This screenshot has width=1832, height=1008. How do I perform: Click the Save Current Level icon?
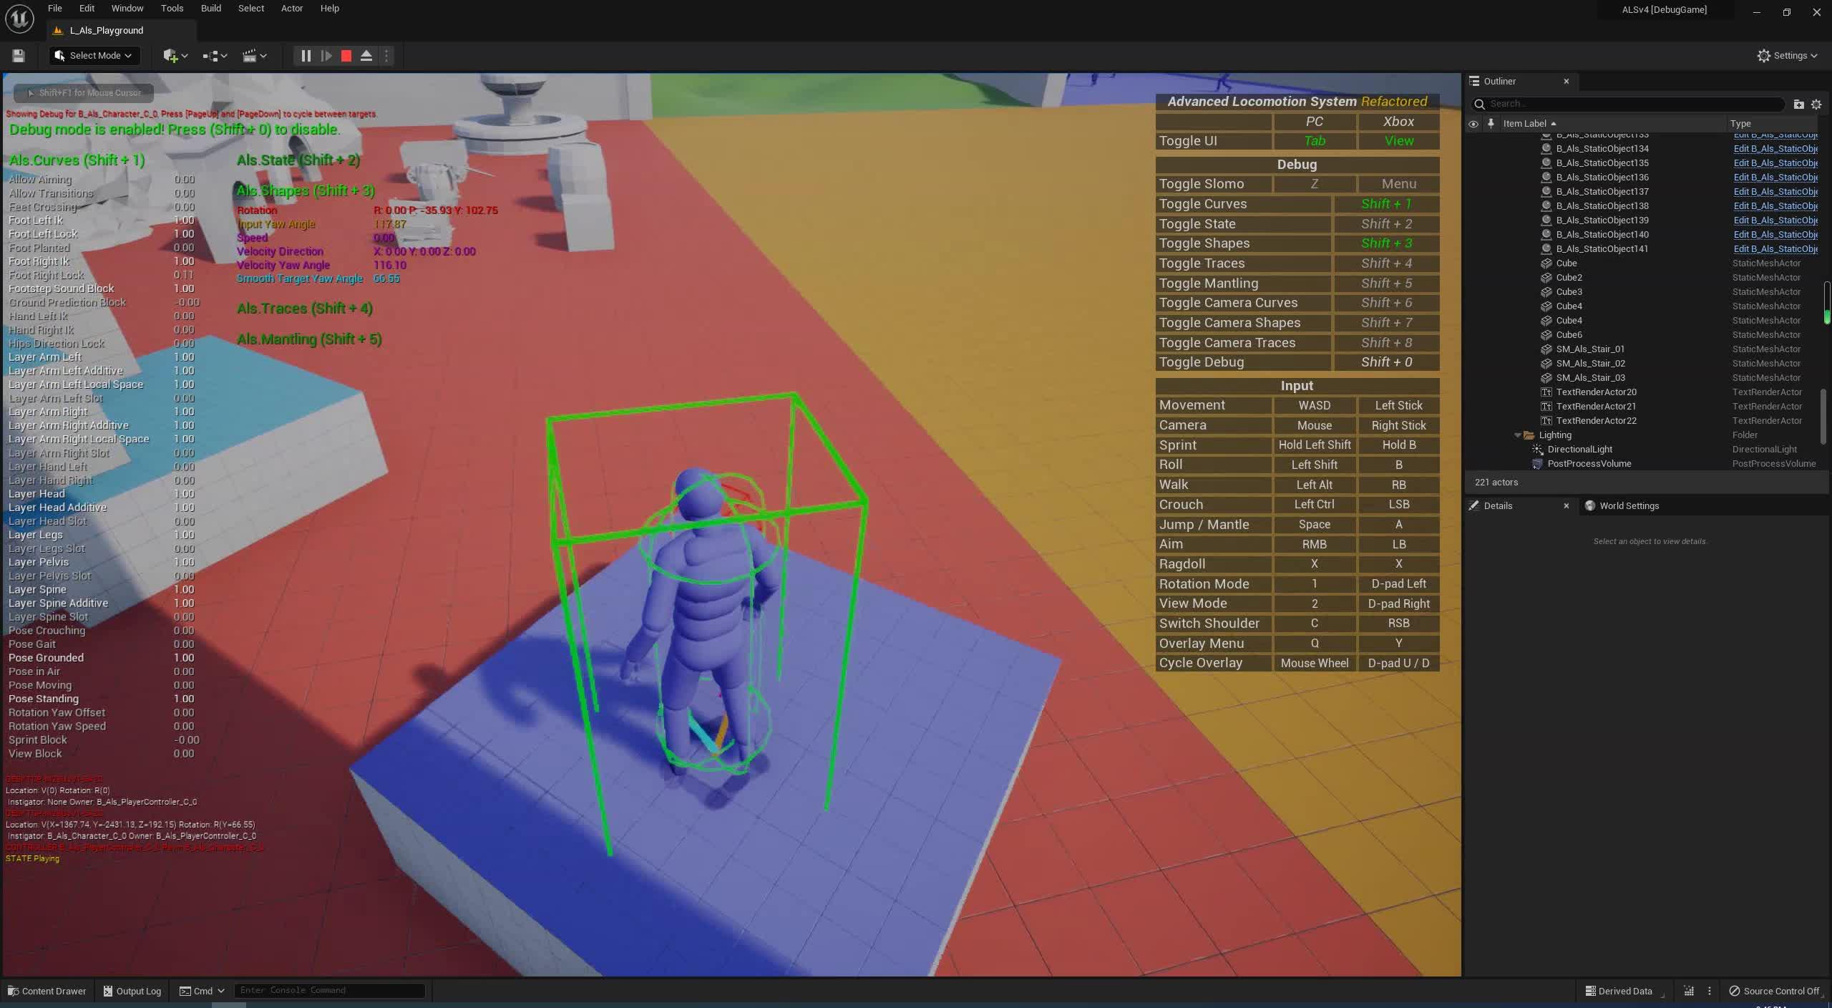click(x=18, y=55)
